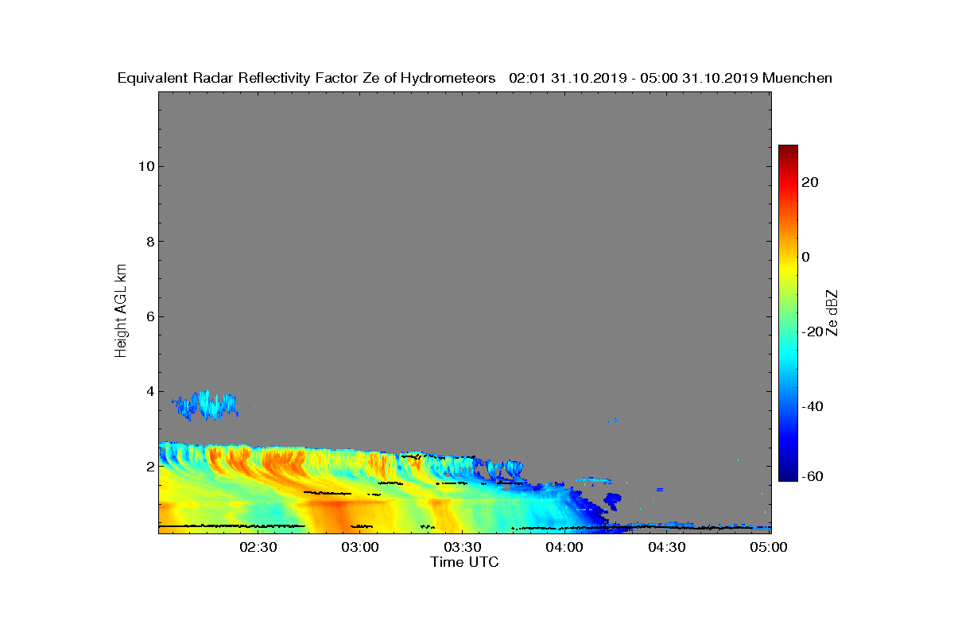Click the dark red top of colorbar
The width and height of the screenshot is (954, 636).
click(788, 151)
